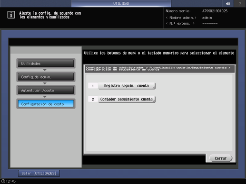
Task: Click the Cerrar button
Action: [221, 158]
